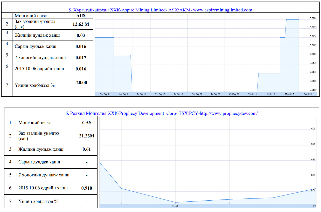321x212 pixels.
Task: Click the 0.70 y-axis label
Action: point(313,129)
